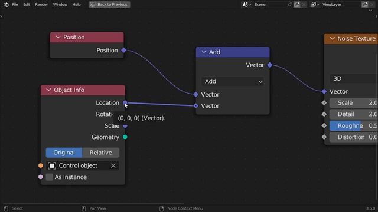378x212 pixels.
Task: Collapse the Noise Texture node
Action: (x=332, y=39)
